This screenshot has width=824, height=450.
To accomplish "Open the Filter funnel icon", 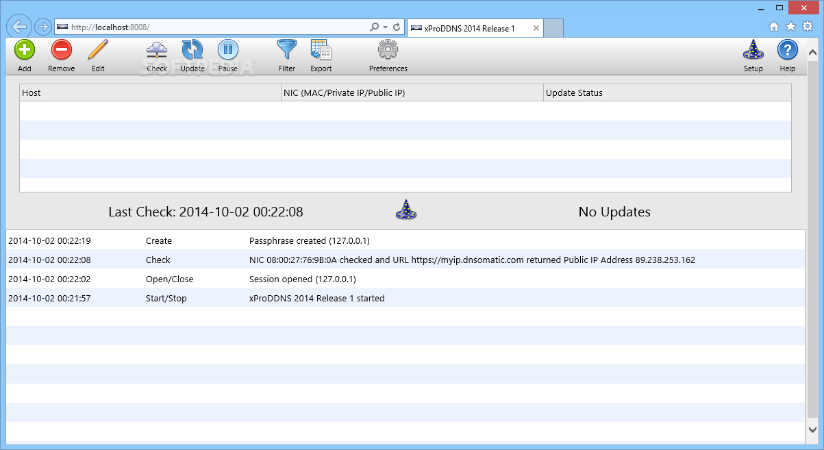I will pos(287,49).
